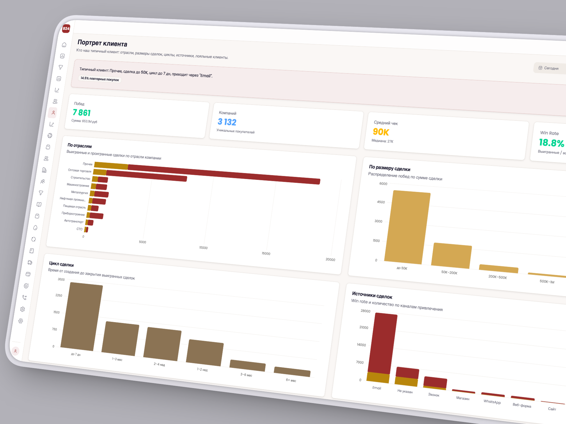566x424 pixels.
Task: Select the phone call icon in the sidebar
Action: coord(24,297)
